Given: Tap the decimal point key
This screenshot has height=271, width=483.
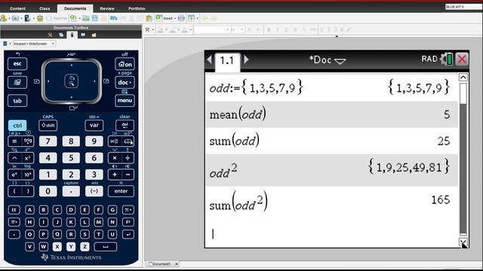Looking at the screenshot, I should 71,191.
